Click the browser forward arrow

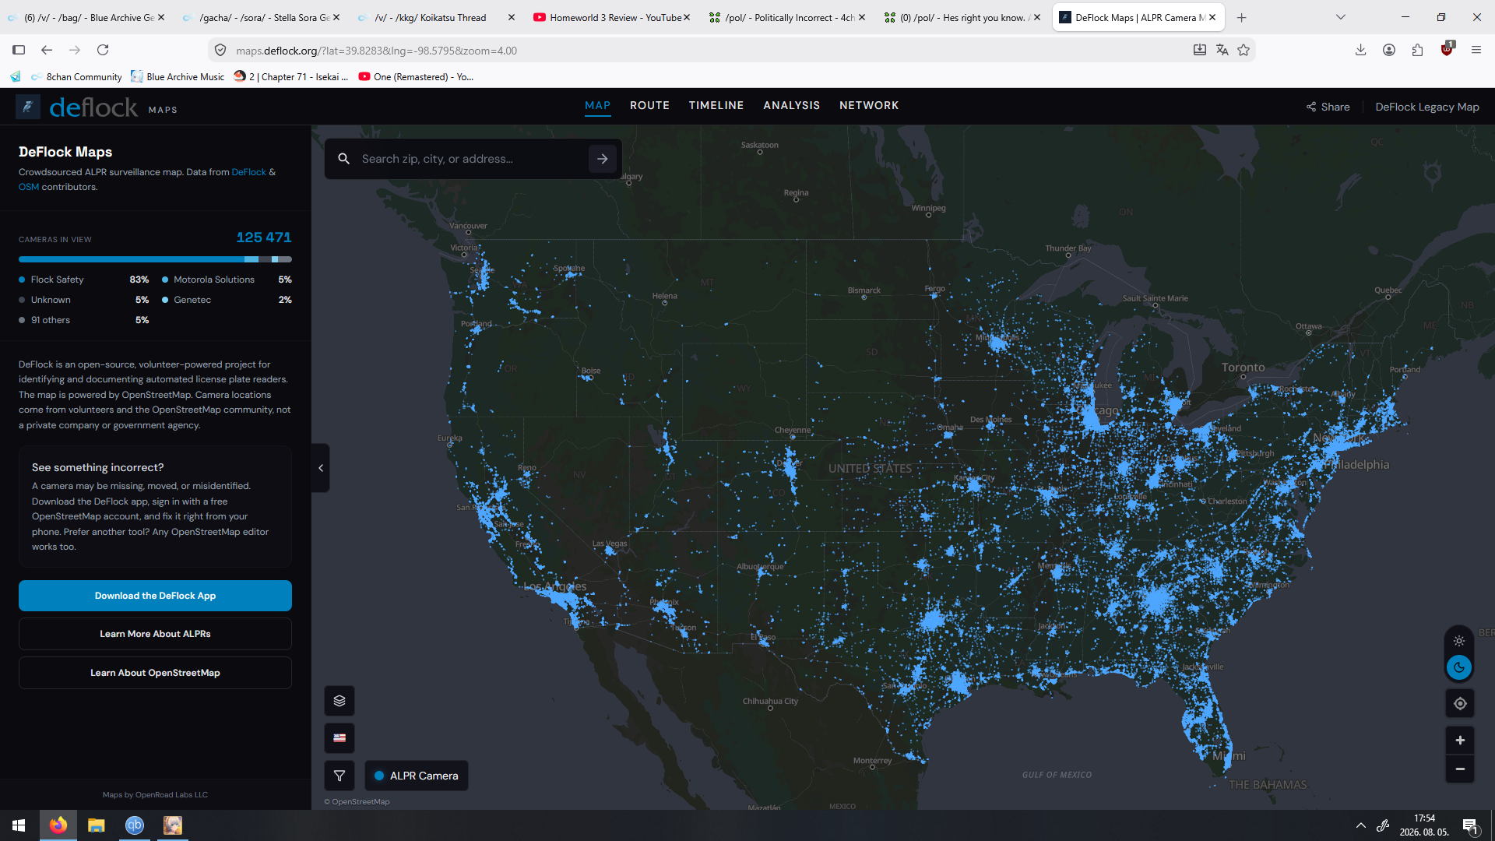pos(75,50)
